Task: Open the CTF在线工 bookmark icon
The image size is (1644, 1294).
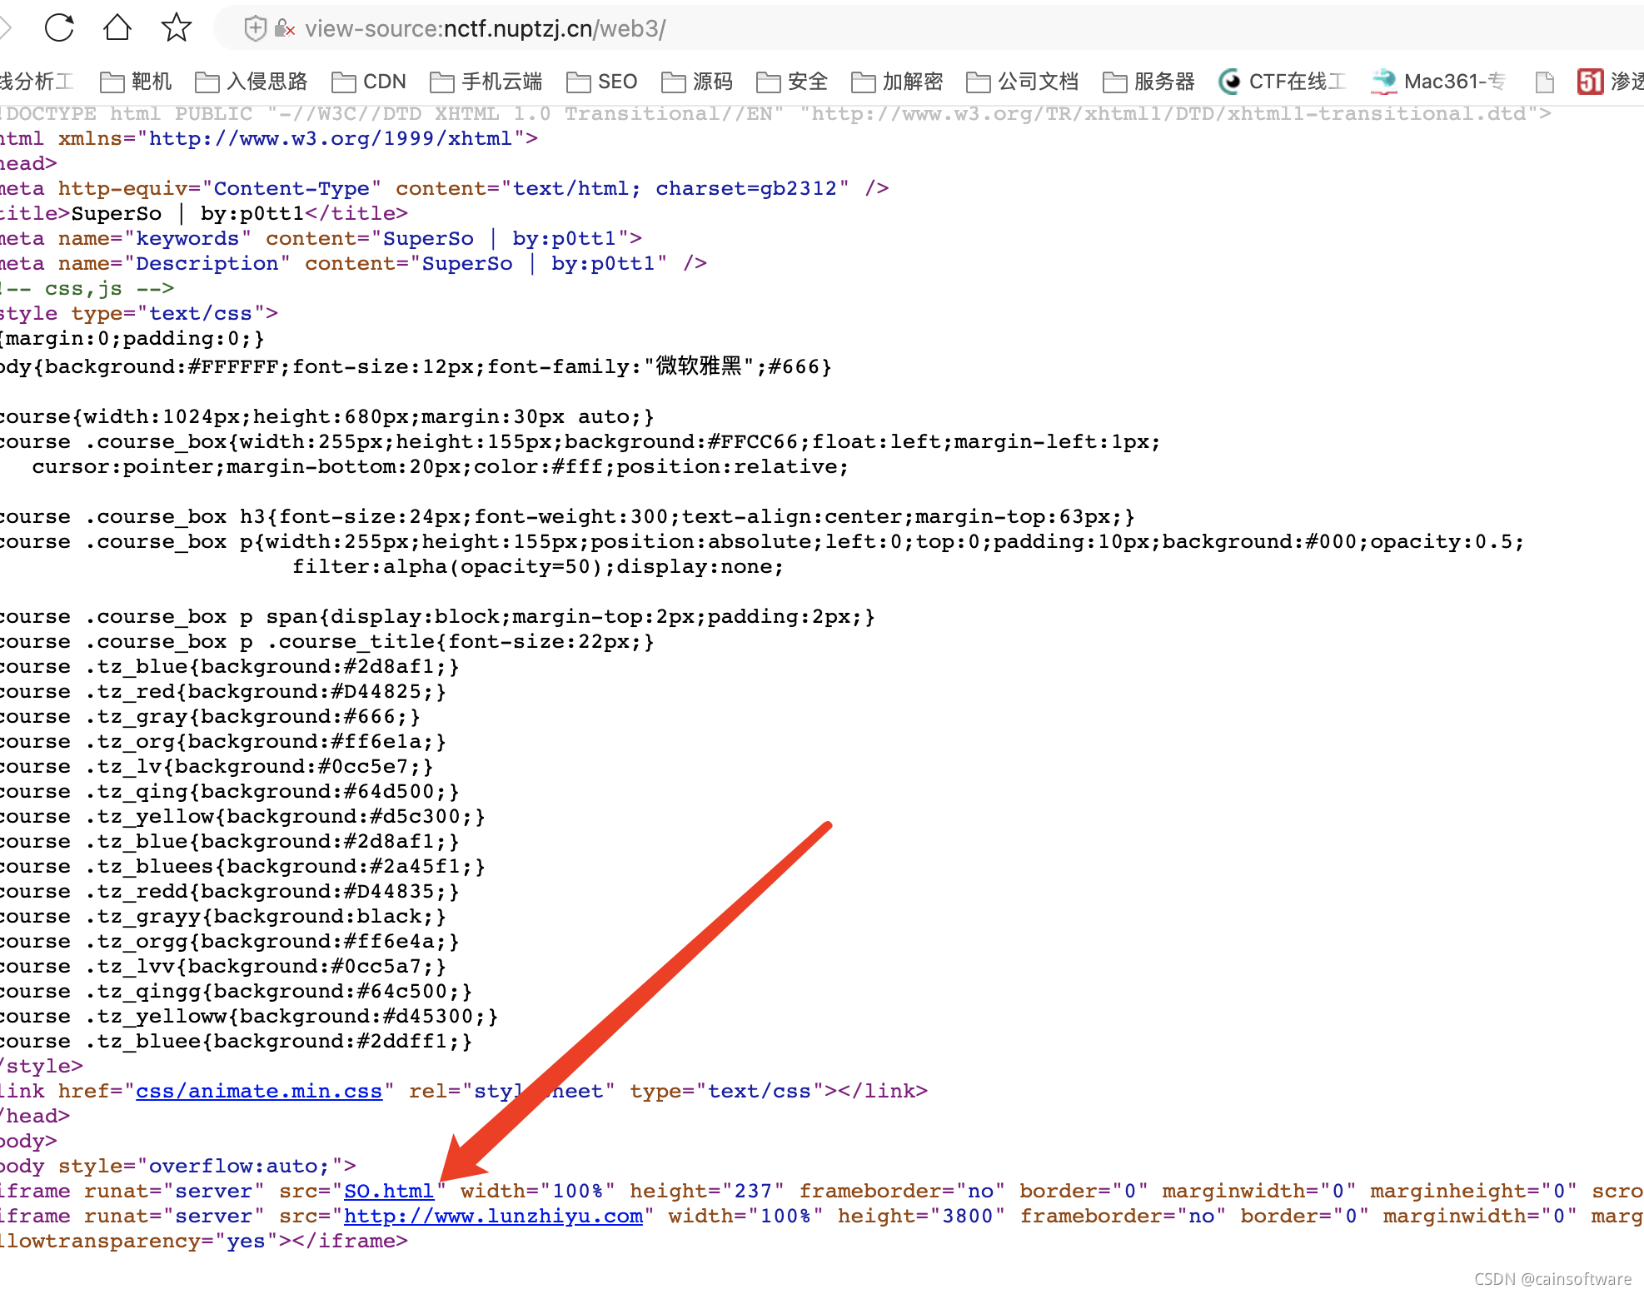Action: 1229,82
